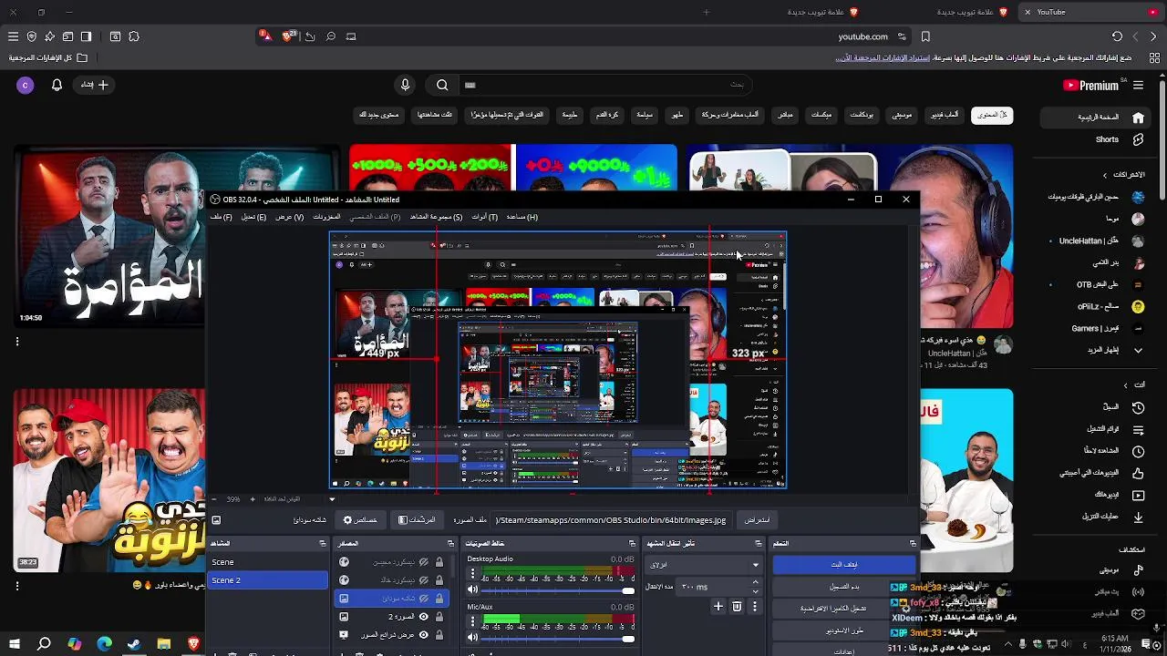Unlock the ديسكورد معيين source lock
The height and width of the screenshot is (656, 1167).
click(439, 562)
